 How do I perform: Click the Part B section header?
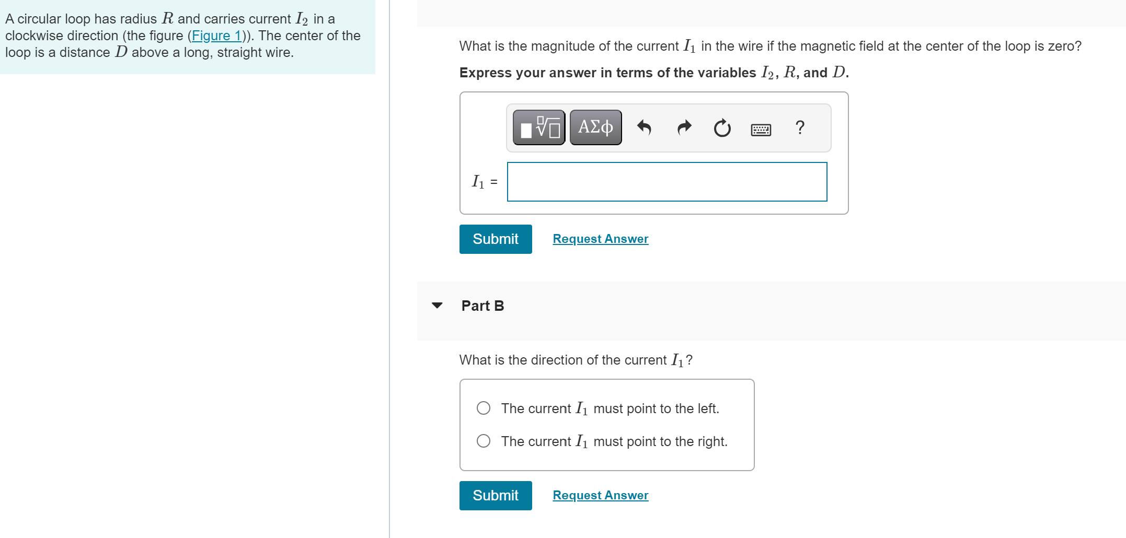(x=482, y=306)
